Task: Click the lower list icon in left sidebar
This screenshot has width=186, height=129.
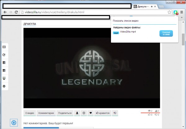Action: (x=4, y=71)
